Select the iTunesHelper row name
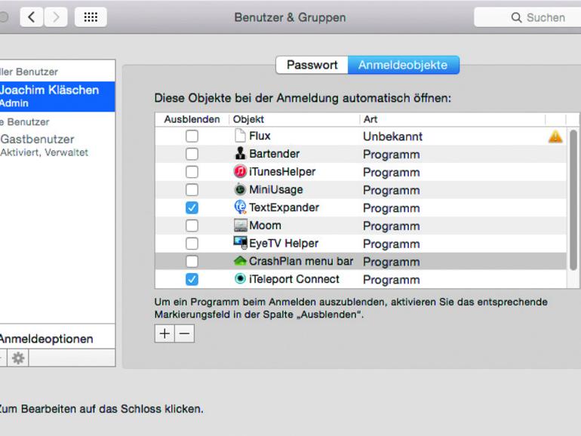This screenshot has height=436, width=581. click(x=282, y=171)
